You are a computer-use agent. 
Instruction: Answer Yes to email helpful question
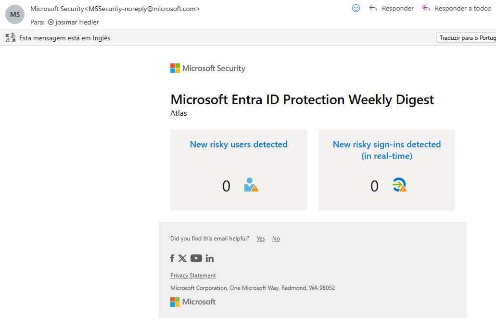261,239
